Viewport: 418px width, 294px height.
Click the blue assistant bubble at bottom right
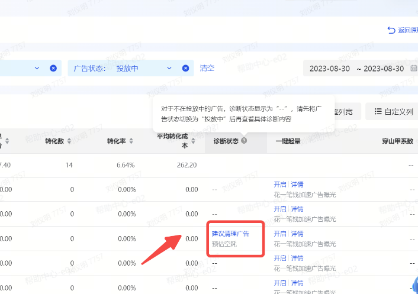click(414, 285)
